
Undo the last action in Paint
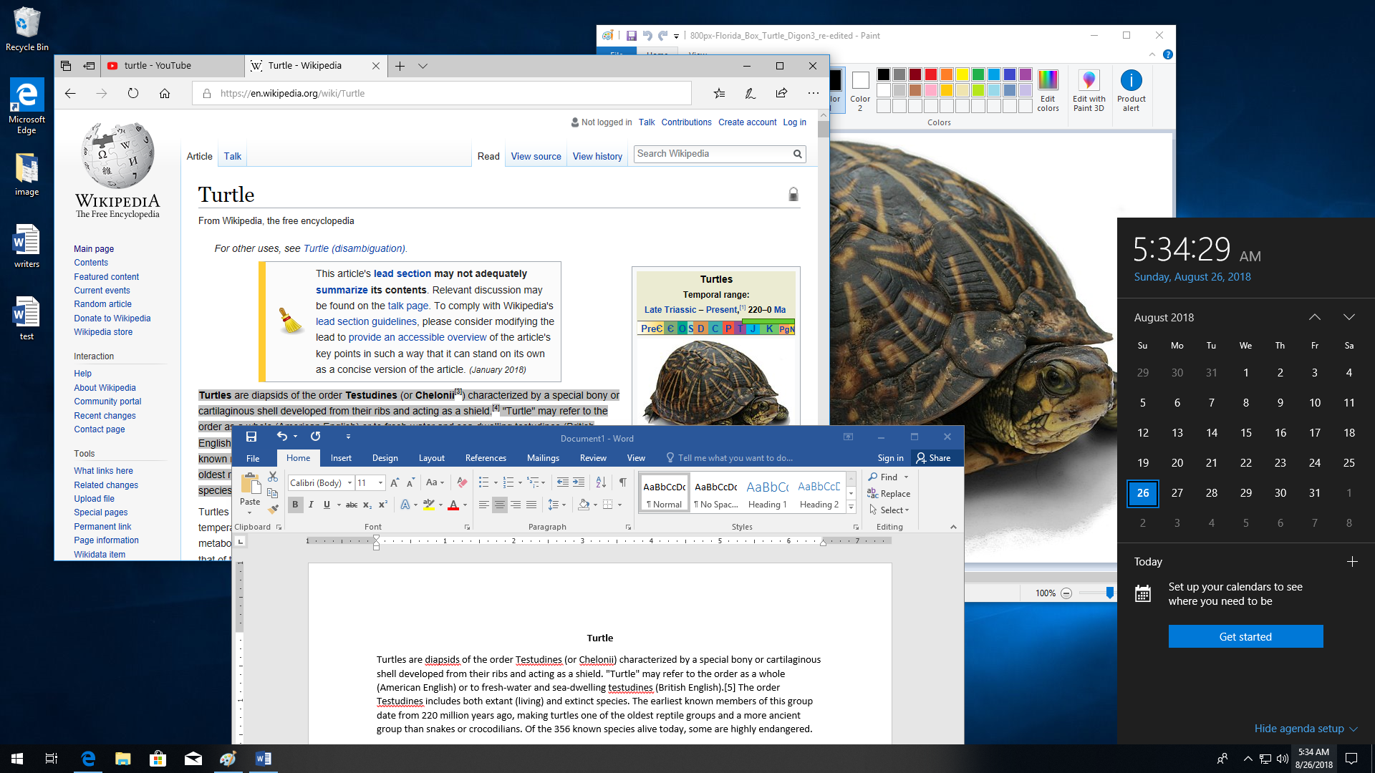[x=648, y=35]
